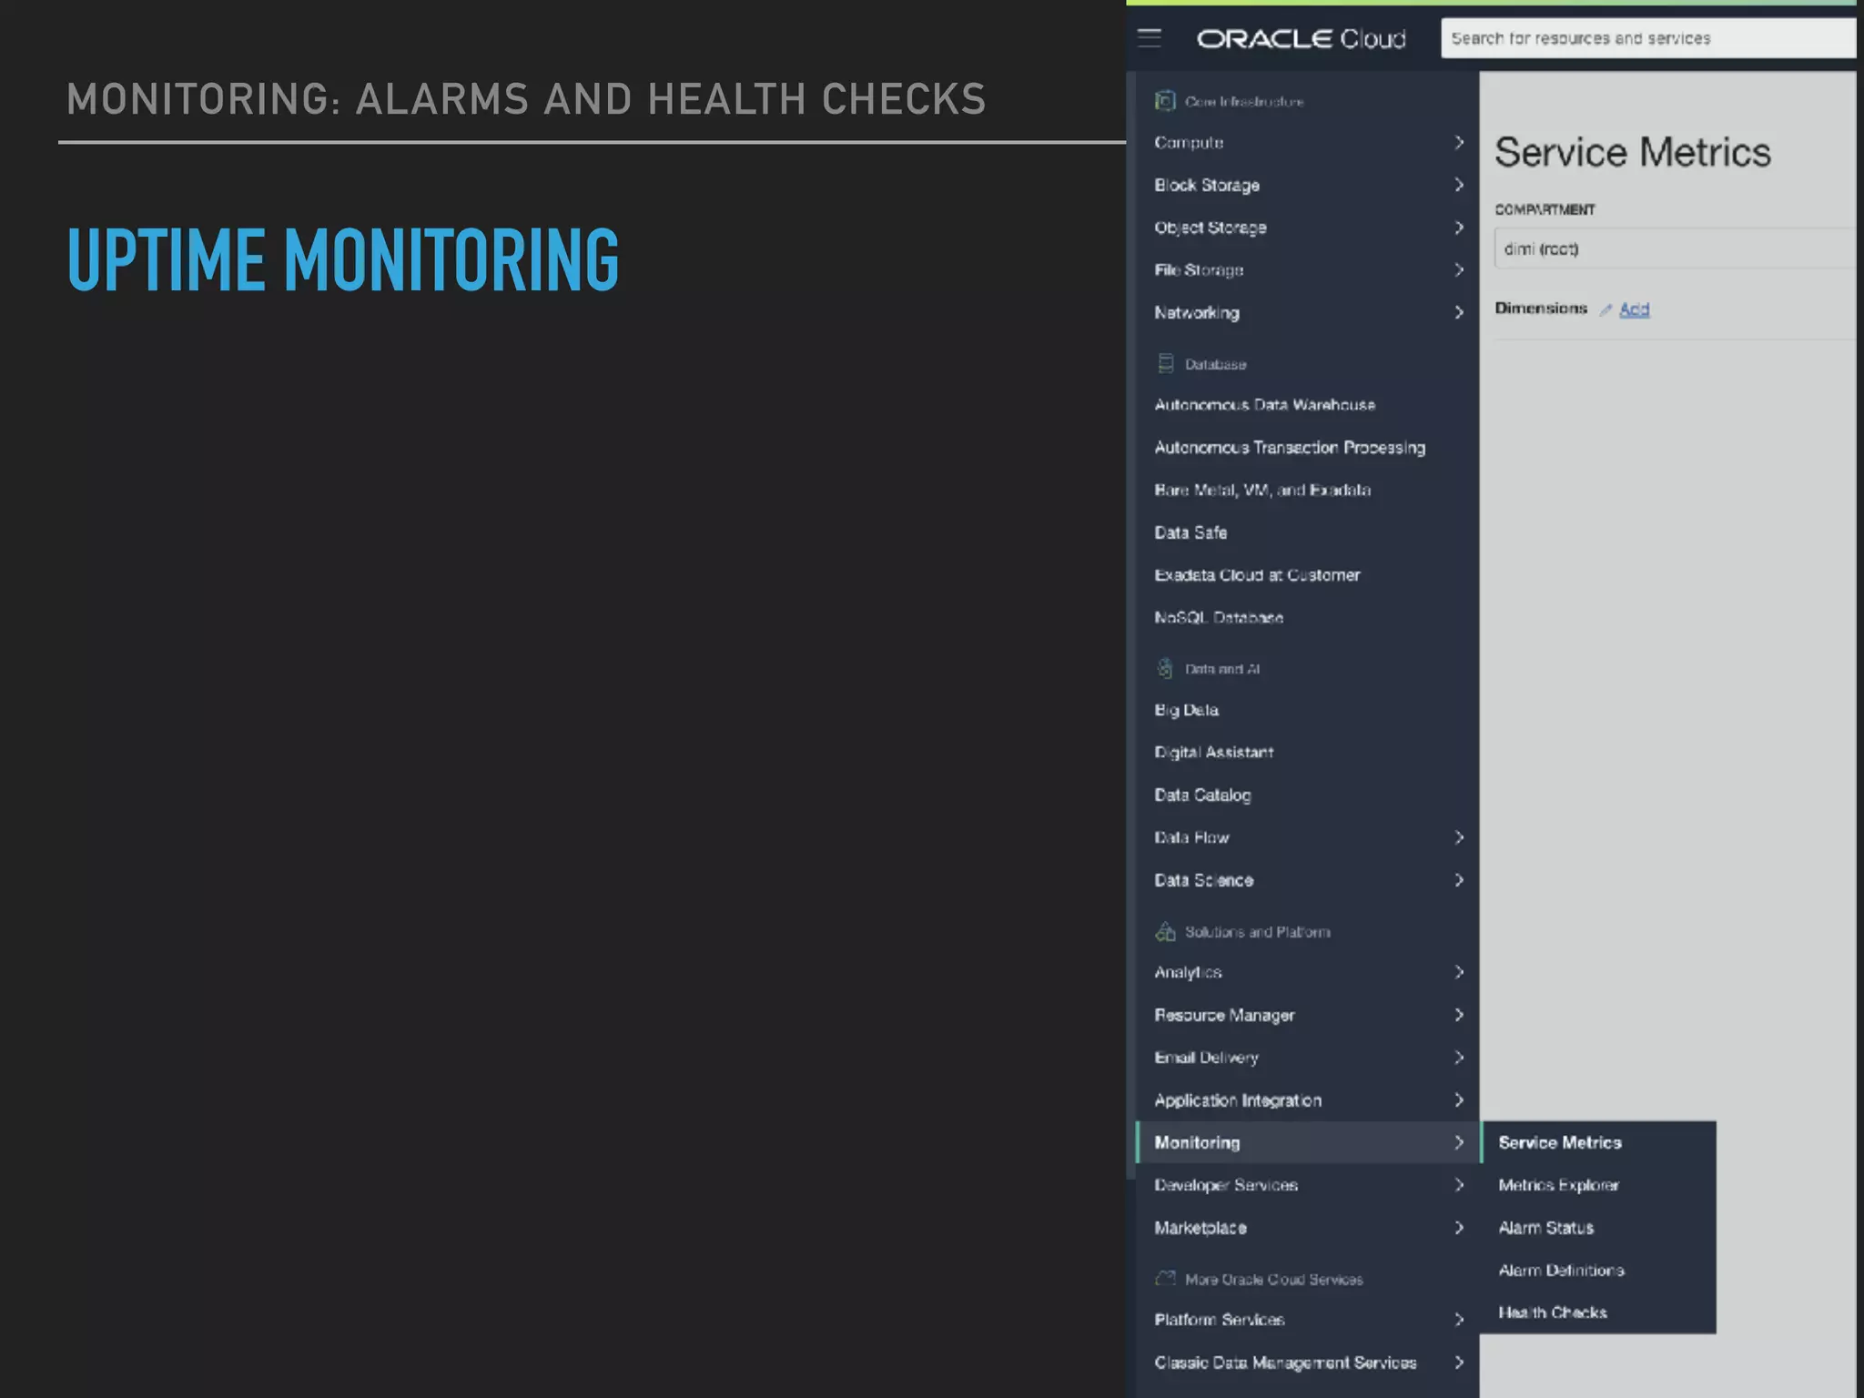
Task: Click the Data Flow menu label
Action: pyautogui.click(x=1191, y=837)
